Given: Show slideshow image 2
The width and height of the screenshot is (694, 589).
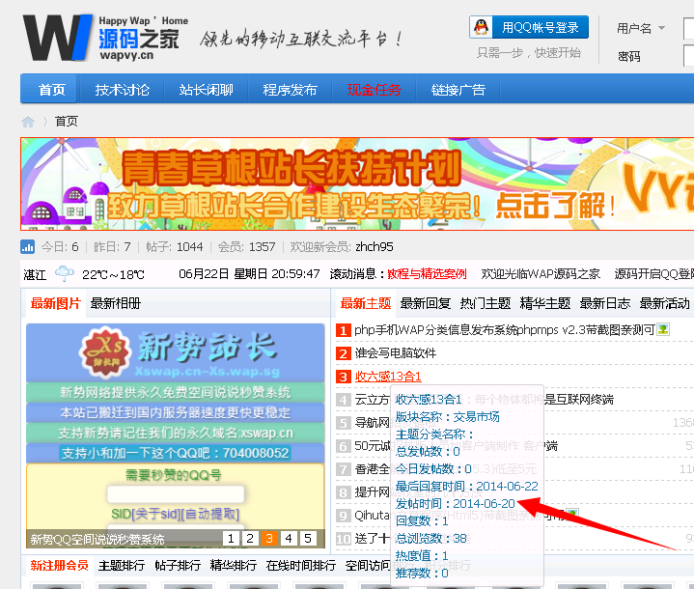Looking at the screenshot, I should (x=250, y=539).
